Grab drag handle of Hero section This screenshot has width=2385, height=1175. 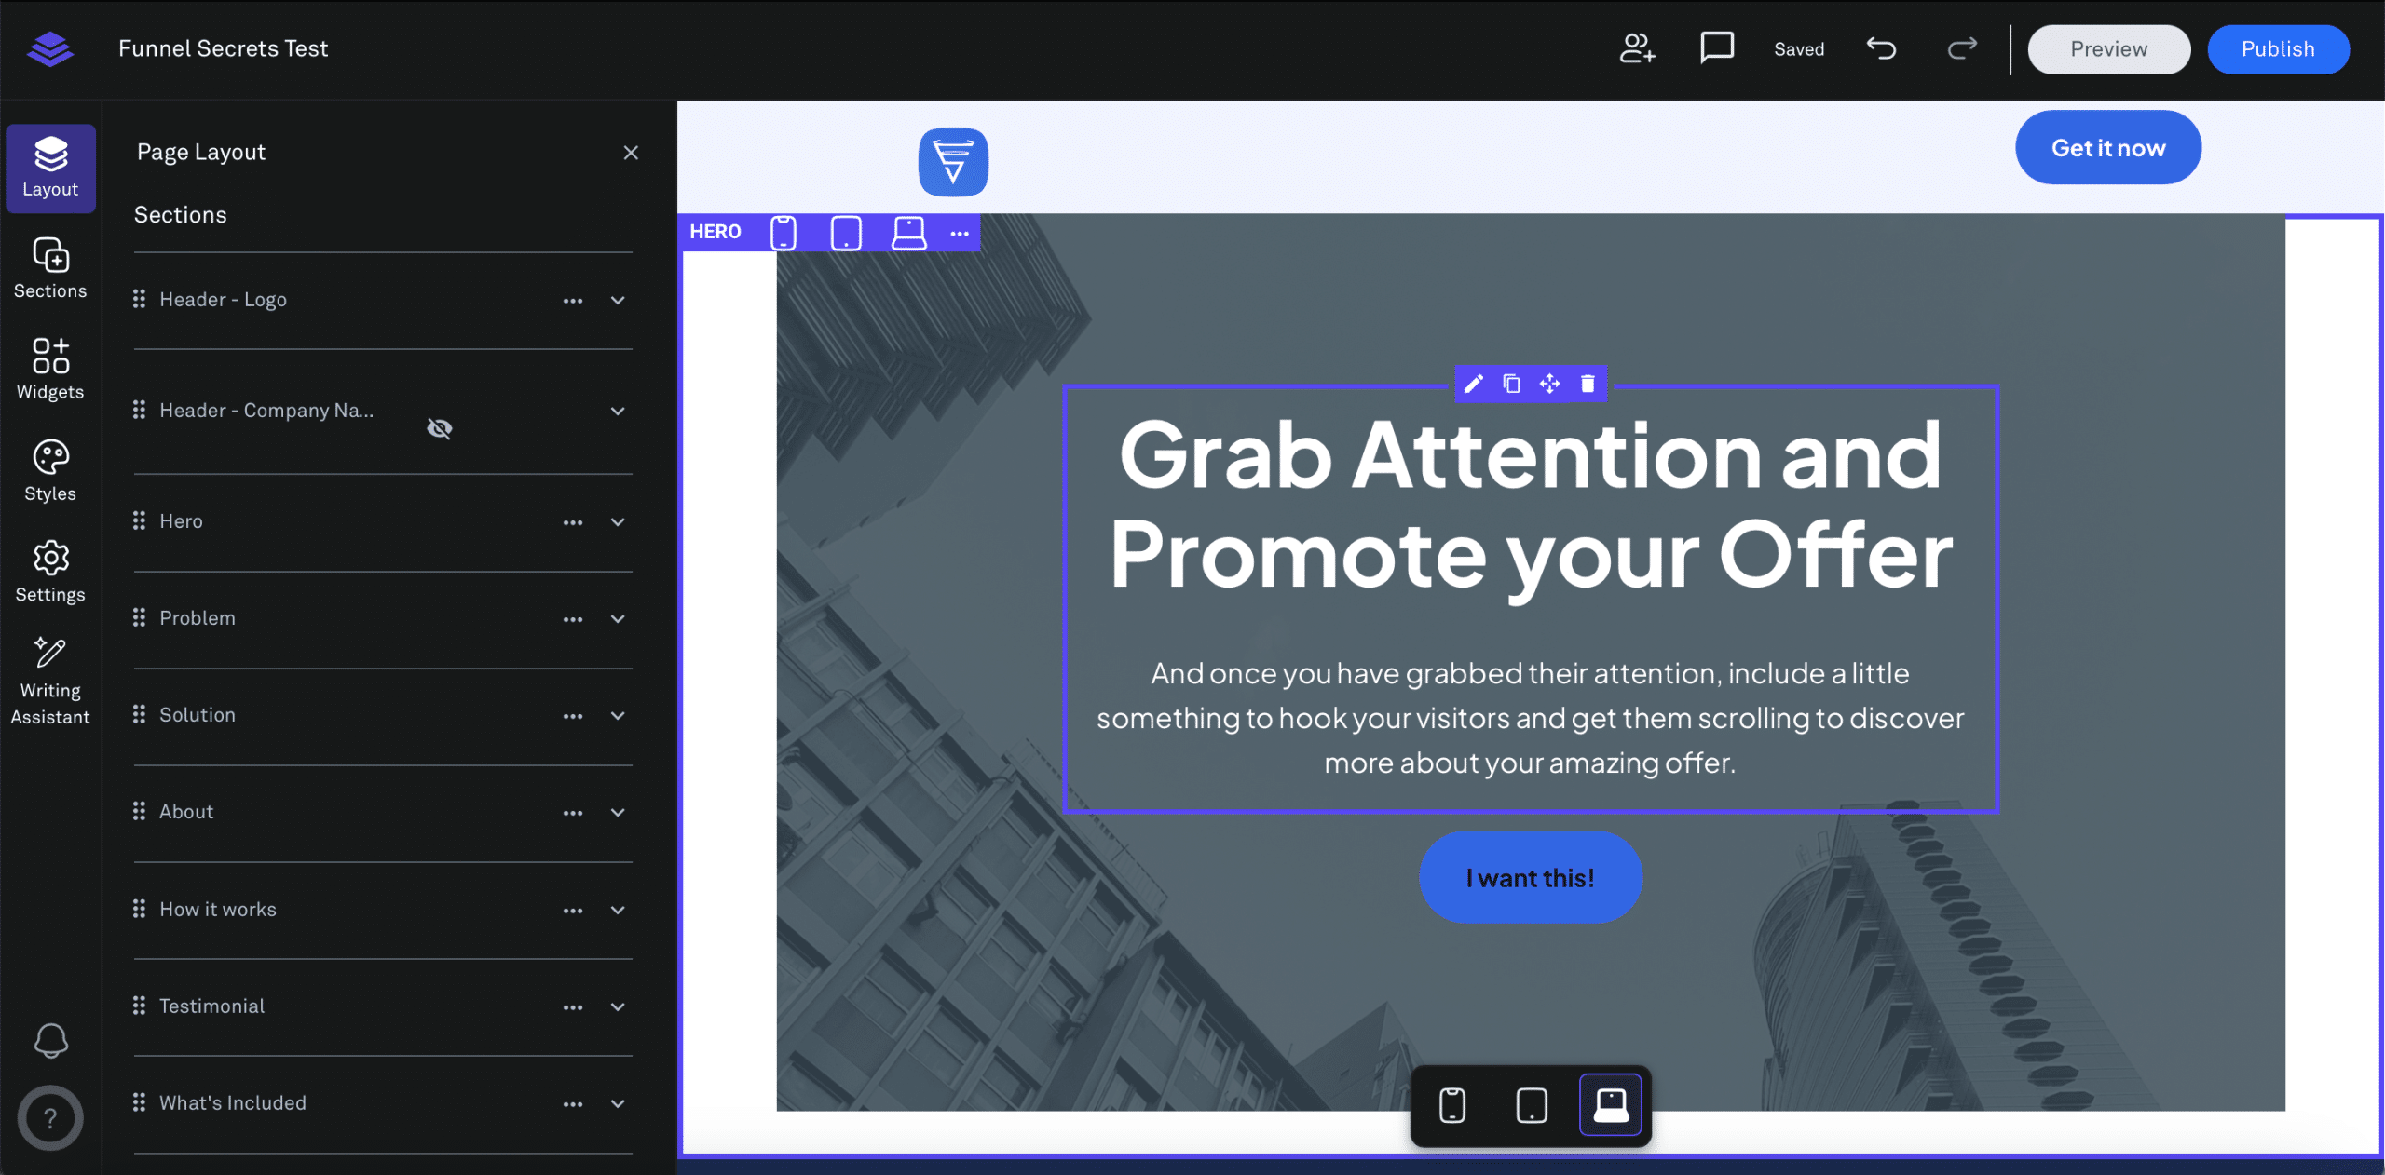139,520
